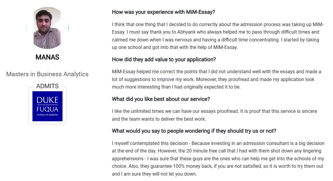
Task: Click the Masters in Business Analytics text
Action: pos(47,74)
